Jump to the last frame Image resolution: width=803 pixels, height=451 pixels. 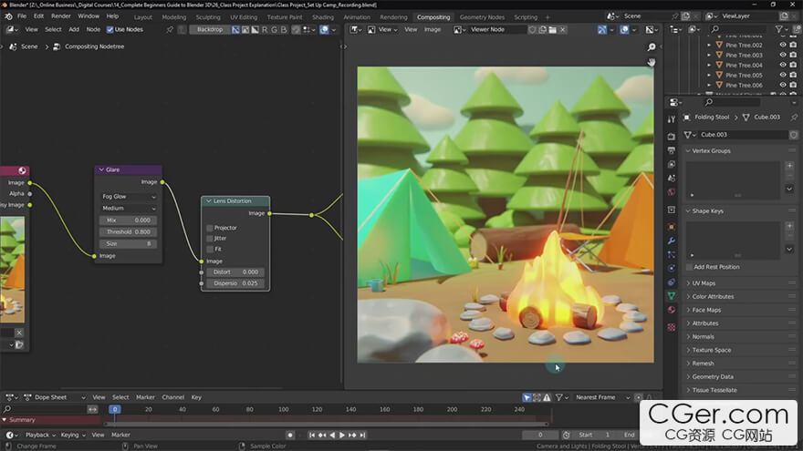(362, 436)
